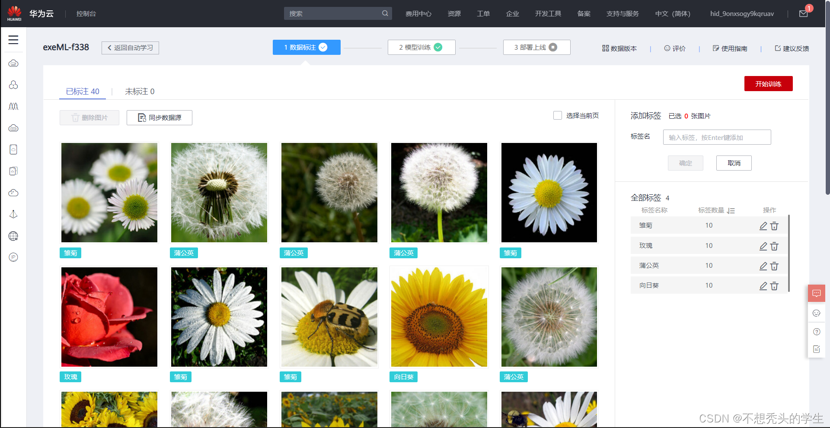Go to step 3 部署上线
Screen dimensions: 830x428
536,47
